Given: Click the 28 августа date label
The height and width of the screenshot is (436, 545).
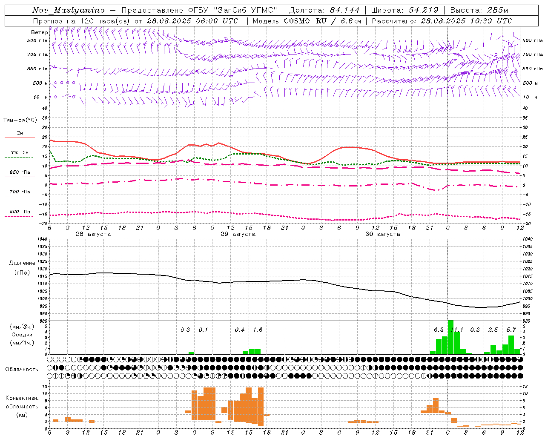Looking at the screenshot, I should click(93, 234).
